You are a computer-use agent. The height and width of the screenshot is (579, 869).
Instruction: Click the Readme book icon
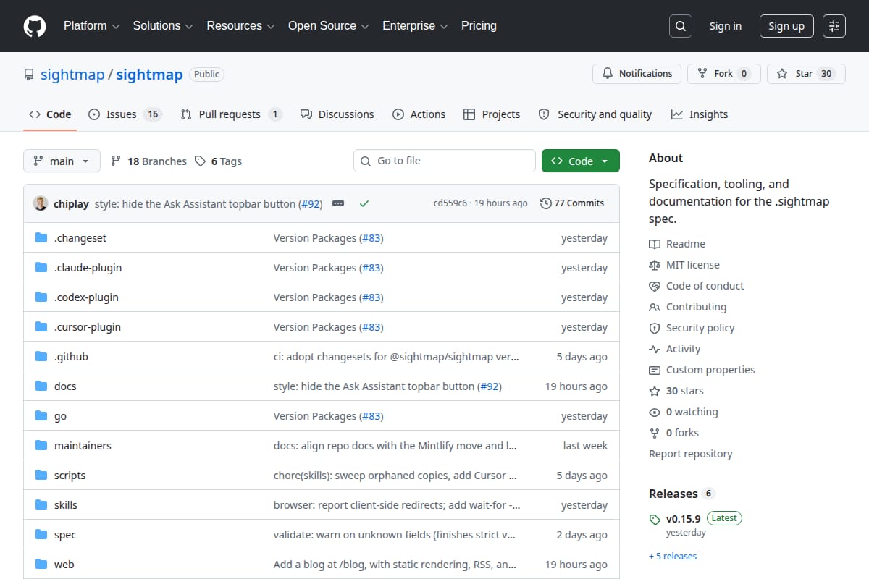point(655,245)
